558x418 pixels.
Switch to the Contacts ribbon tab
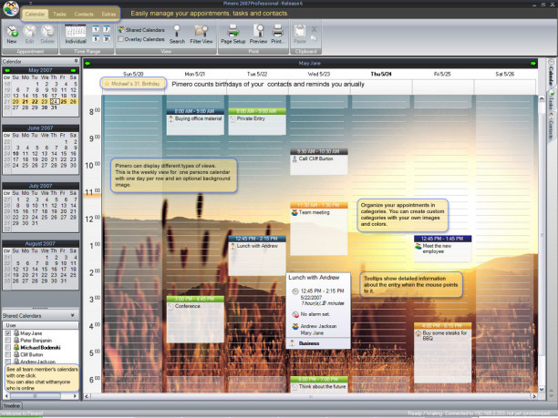pos(84,15)
